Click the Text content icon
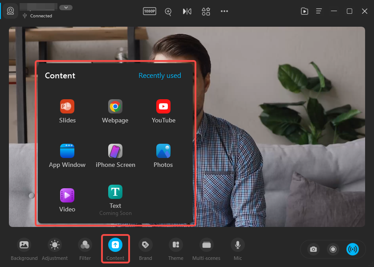Viewport: 374px width, 267px height. [x=115, y=192]
